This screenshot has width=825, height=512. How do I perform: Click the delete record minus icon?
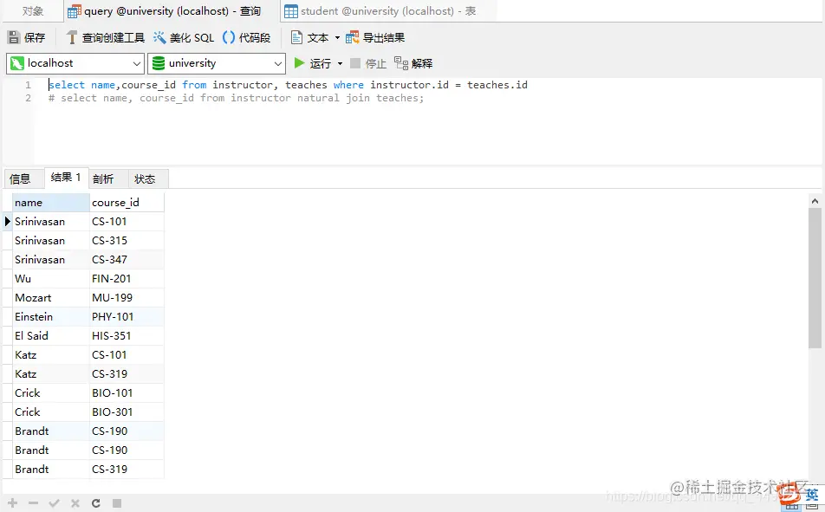point(33,503)
